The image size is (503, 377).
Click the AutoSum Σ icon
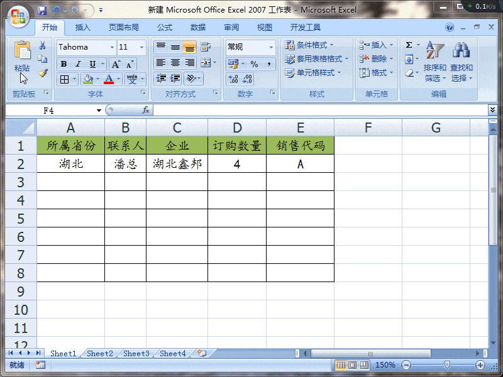pyautogui.click(x=410, y=44)
